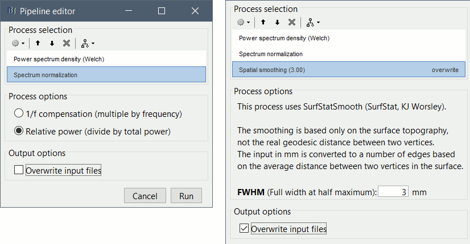Click the FWHM value input field
Viewport: 470px width, 244px height.
tap(393, 192)
